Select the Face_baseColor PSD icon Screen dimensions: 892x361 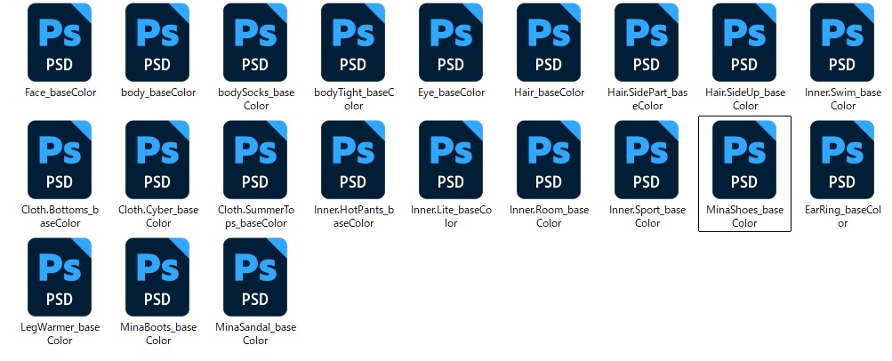[x=60, y=42]
